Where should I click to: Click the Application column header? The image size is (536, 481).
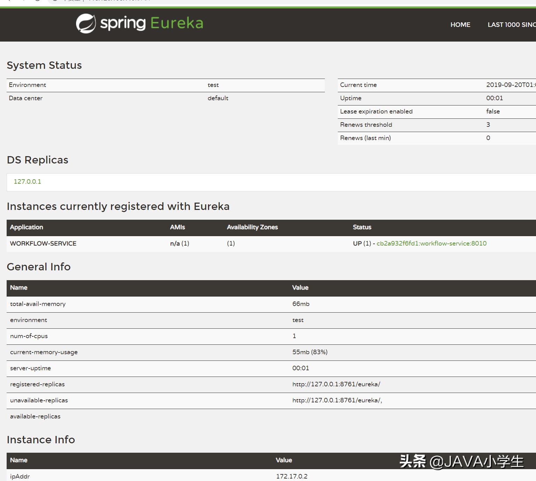click(27, 227)
